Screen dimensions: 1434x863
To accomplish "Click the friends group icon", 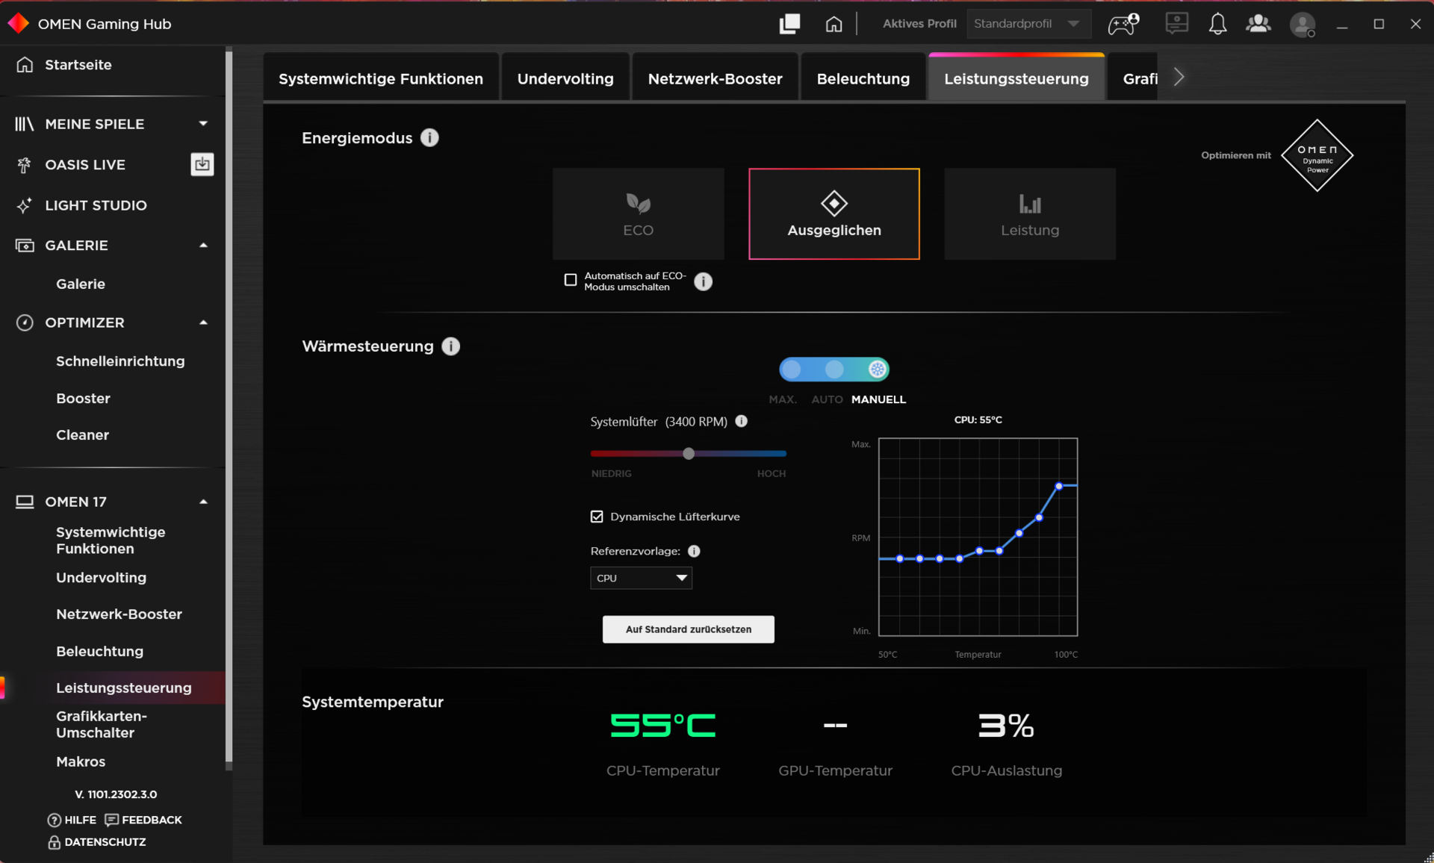I will point(1258,24).
